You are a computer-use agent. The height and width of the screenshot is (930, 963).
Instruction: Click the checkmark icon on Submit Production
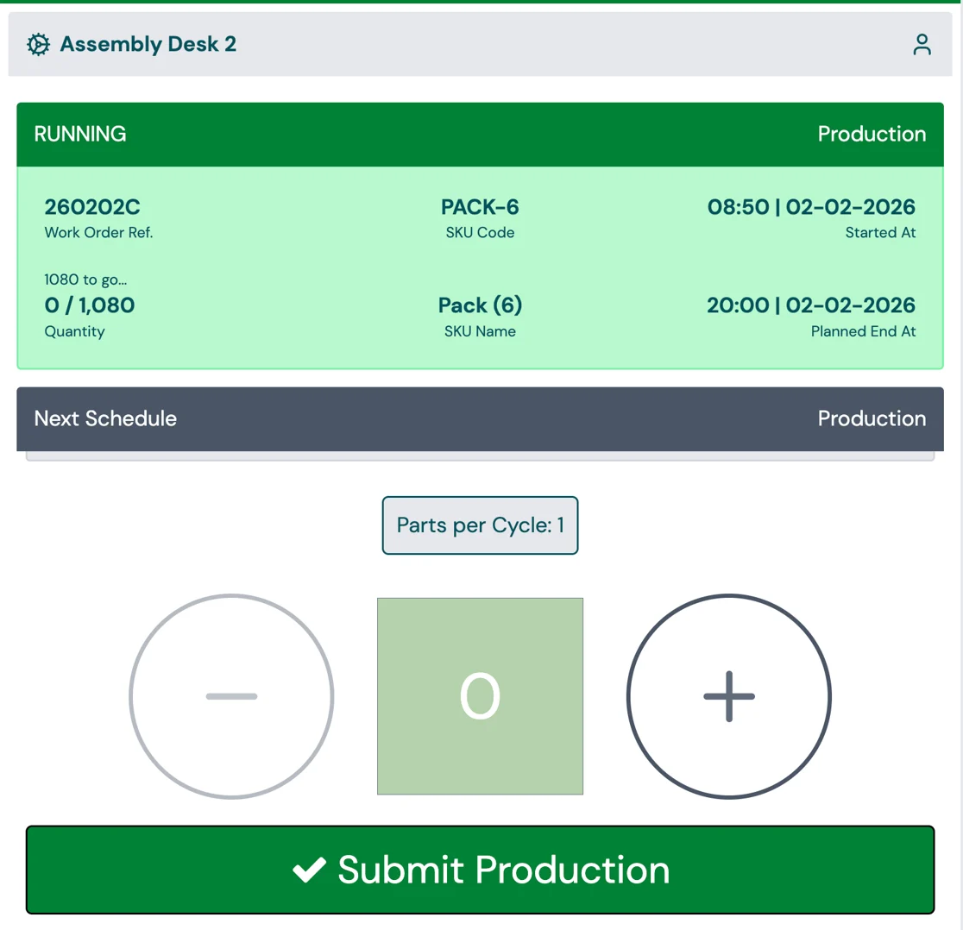coord(308,870)
